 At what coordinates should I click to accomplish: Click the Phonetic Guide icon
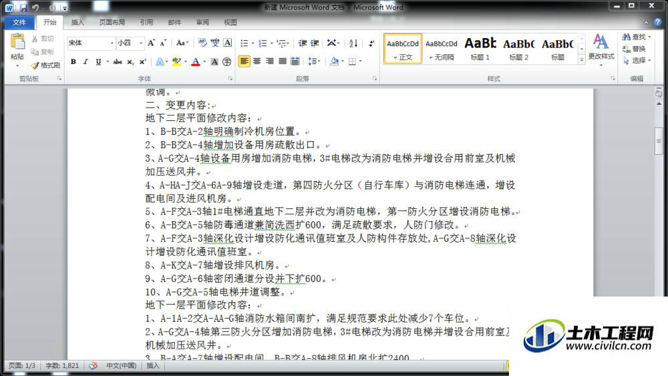point(214,43)
